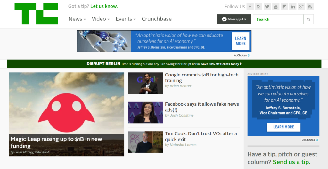This screenshot has height=169, width=328.
Task: Click AdChoices icon under sidebar ad
Action: click(x=317, y=140)
